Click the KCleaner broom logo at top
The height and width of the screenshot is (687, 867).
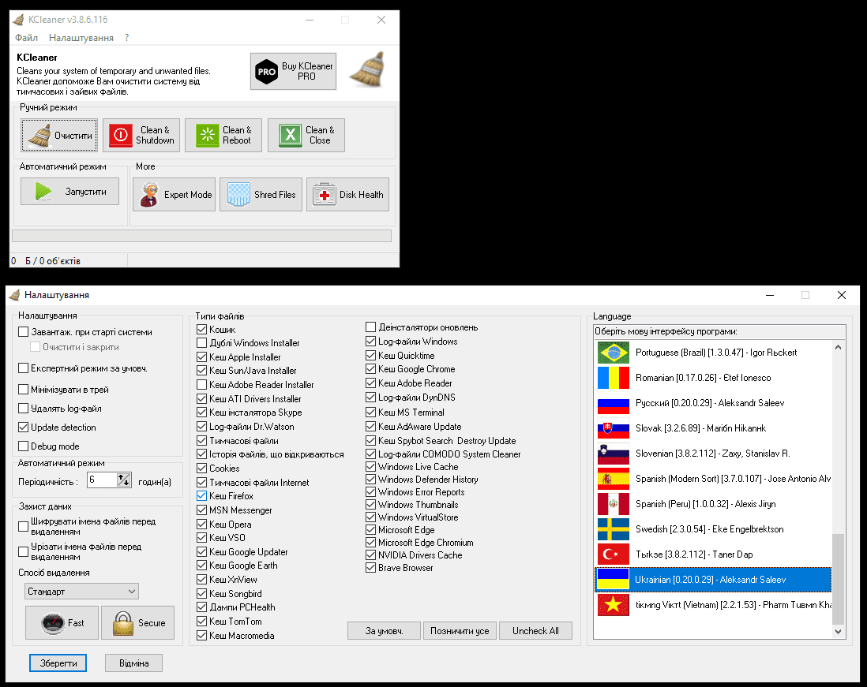pyautogui.click(x=368, y=69)
